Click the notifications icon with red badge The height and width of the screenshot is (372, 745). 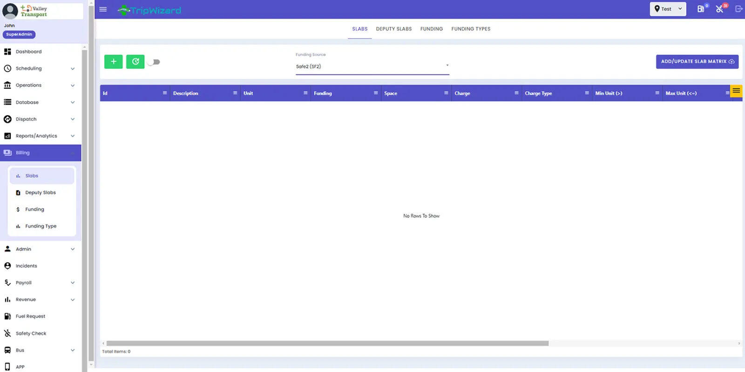click(720, 9)
